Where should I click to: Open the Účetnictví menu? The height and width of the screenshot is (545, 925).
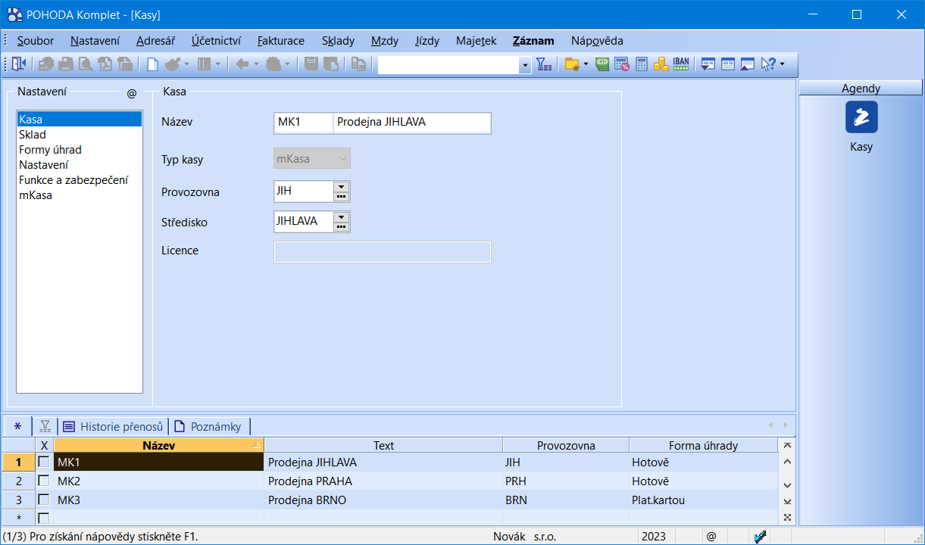click(x=216, y=41)
